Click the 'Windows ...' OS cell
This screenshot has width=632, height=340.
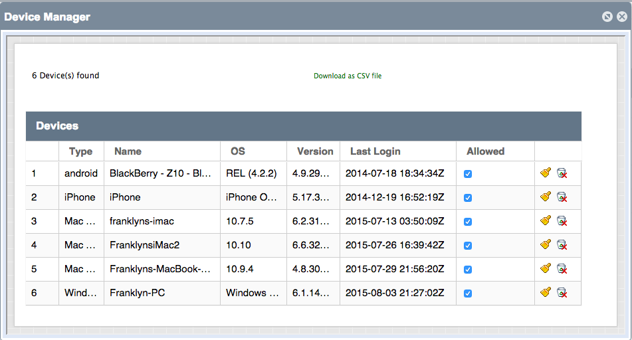253,293
